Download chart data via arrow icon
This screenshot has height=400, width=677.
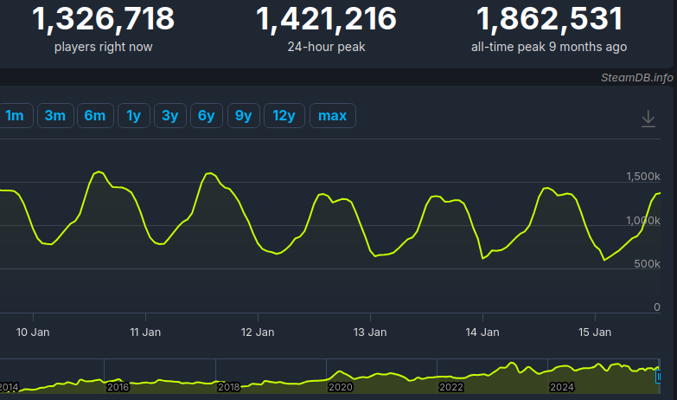coord(648,119)
